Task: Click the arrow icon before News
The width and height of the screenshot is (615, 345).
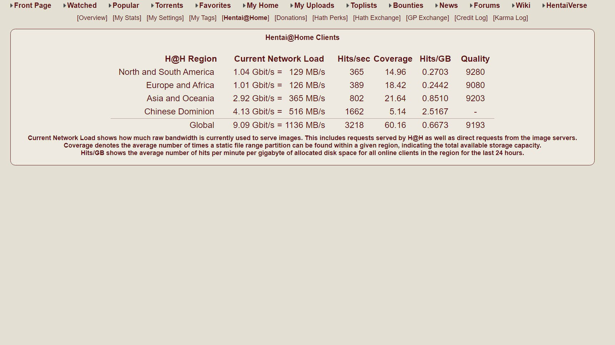Action: click(437, 6)
